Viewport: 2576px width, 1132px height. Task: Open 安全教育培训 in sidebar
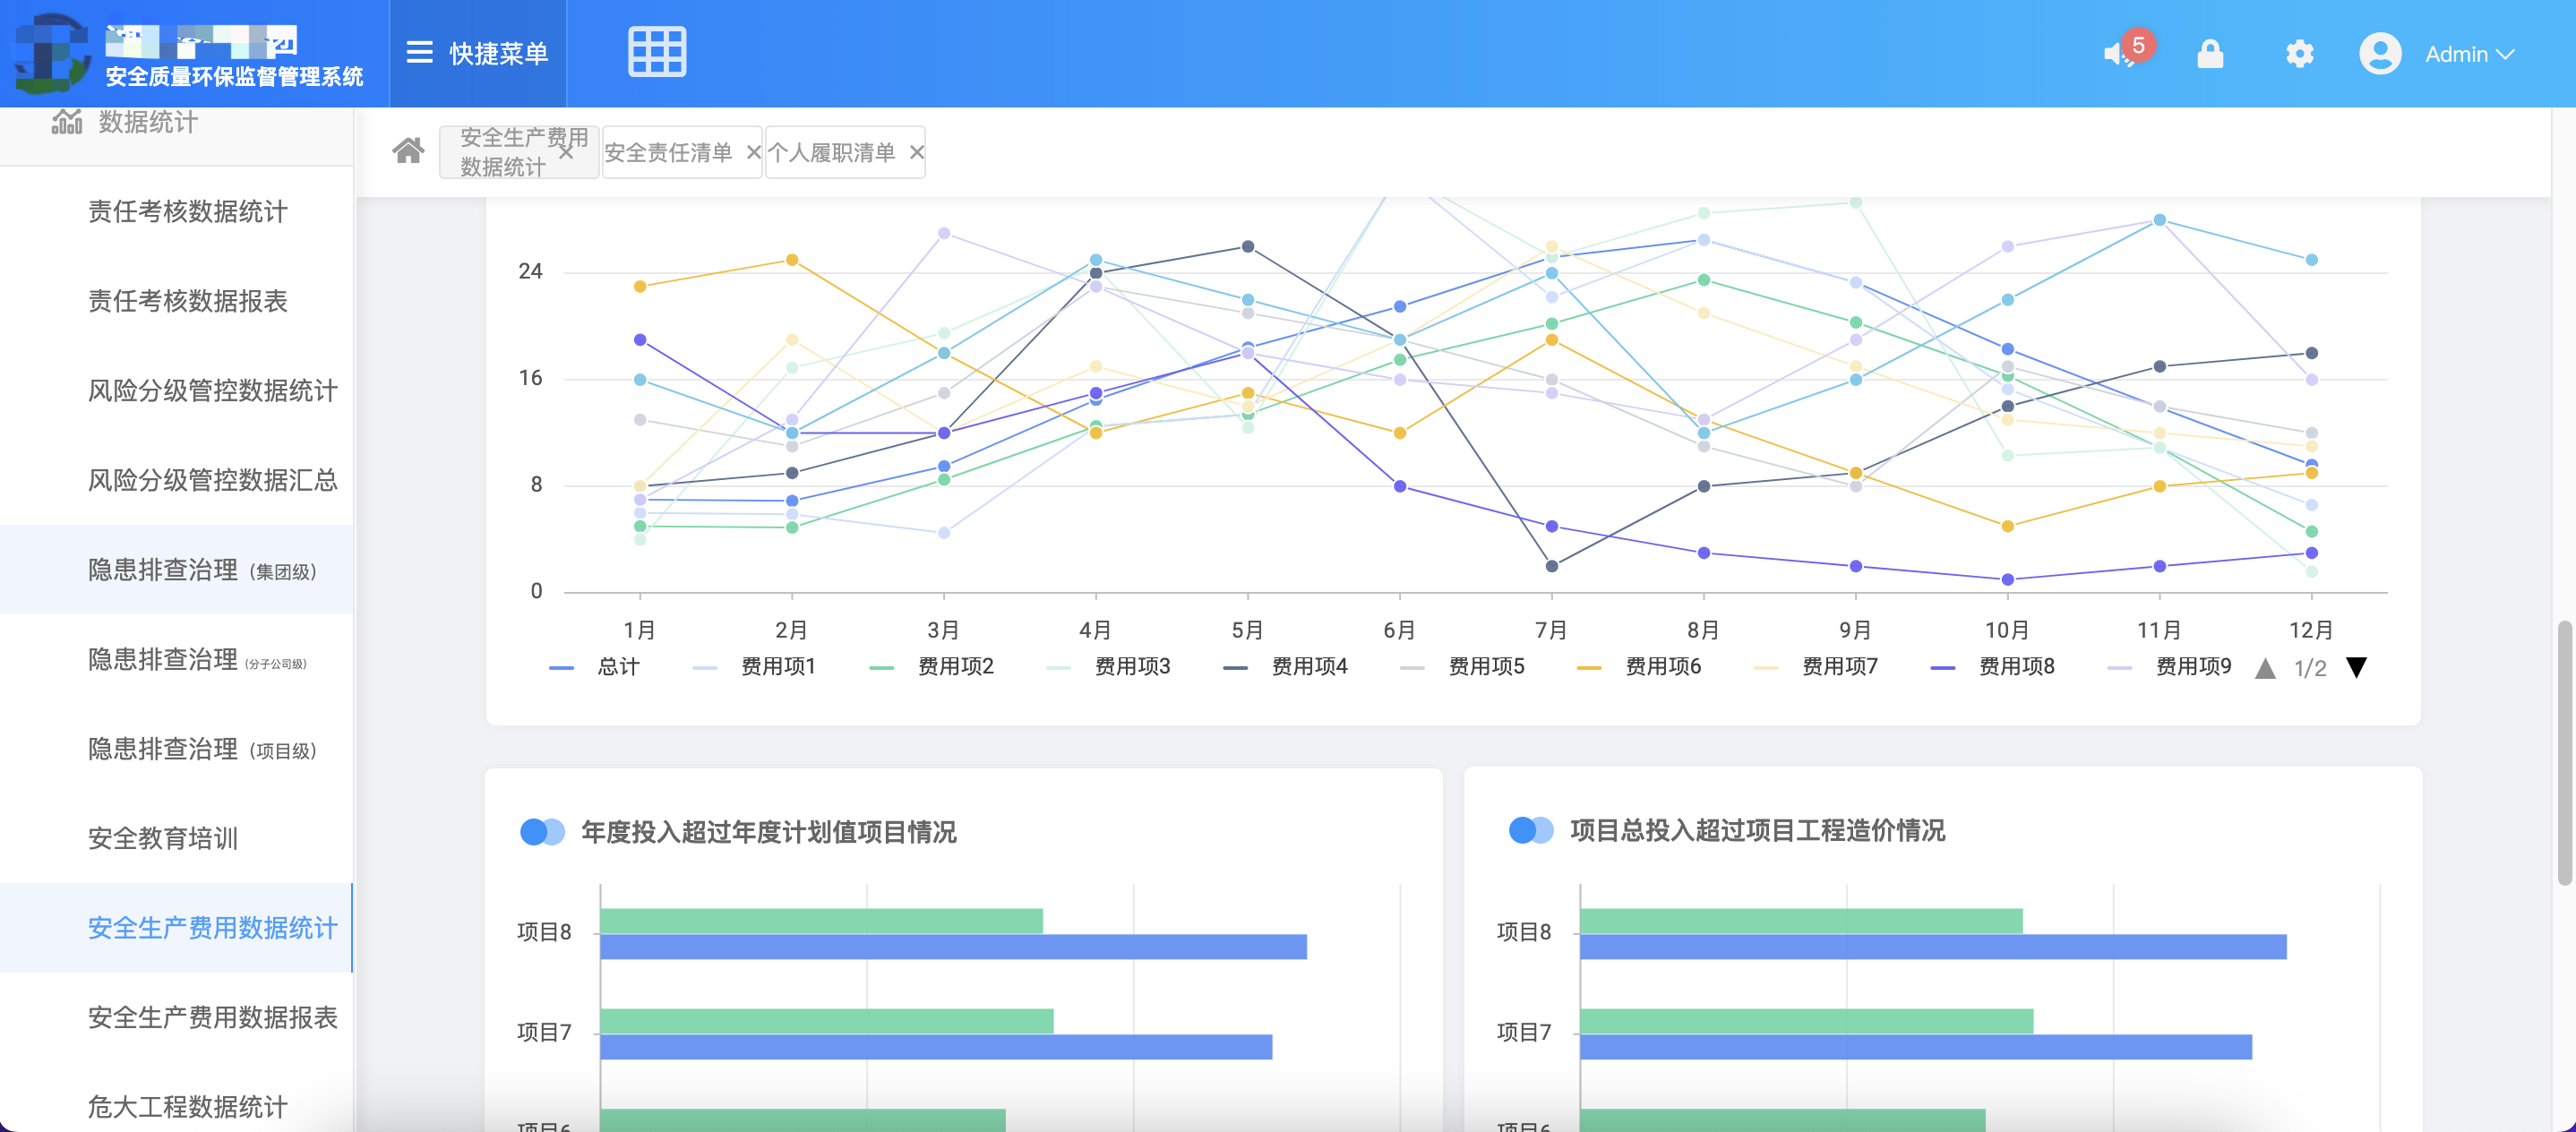(x=162, y=839)
